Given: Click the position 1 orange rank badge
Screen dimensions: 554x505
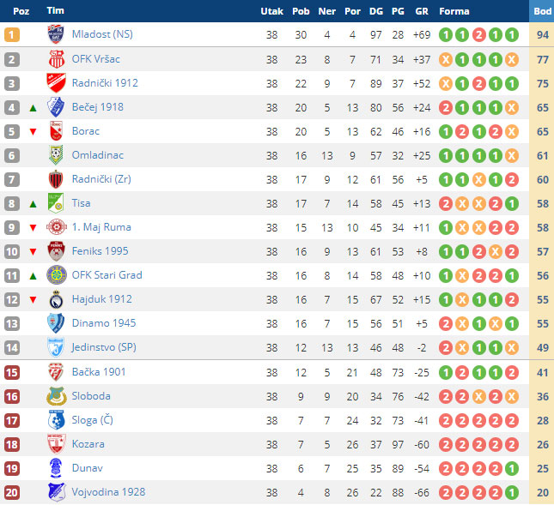Looking at the screenshot, I should coord(12,35).
